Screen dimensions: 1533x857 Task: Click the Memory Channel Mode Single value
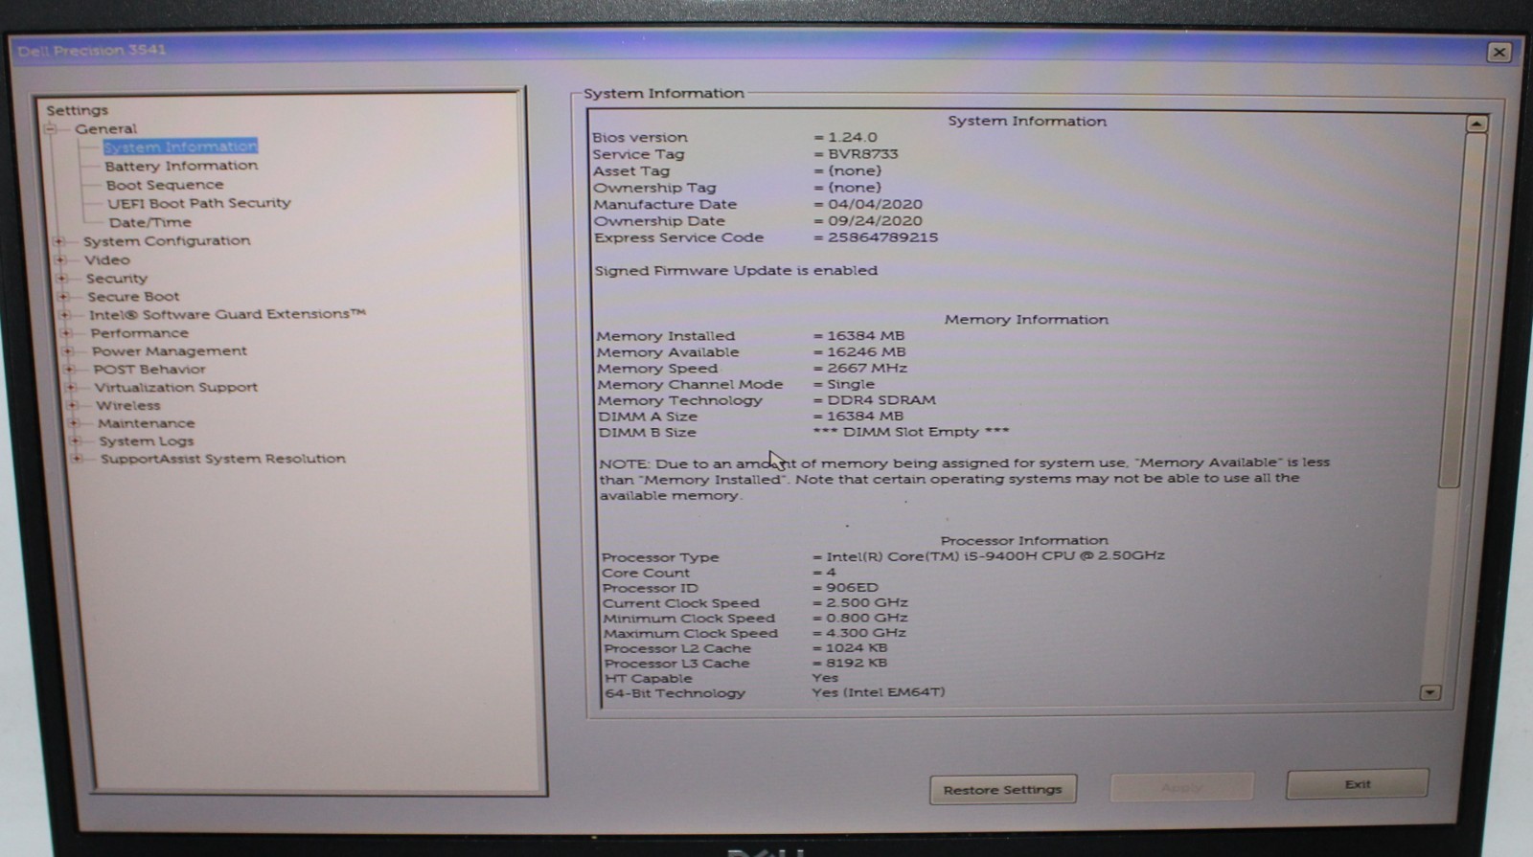tap(850, 384)
